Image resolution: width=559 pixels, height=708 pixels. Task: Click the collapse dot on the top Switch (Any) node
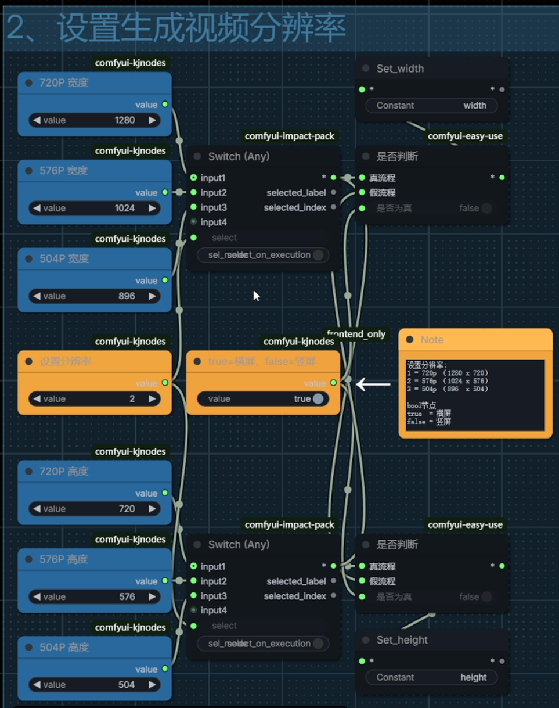tap(197, 157)
